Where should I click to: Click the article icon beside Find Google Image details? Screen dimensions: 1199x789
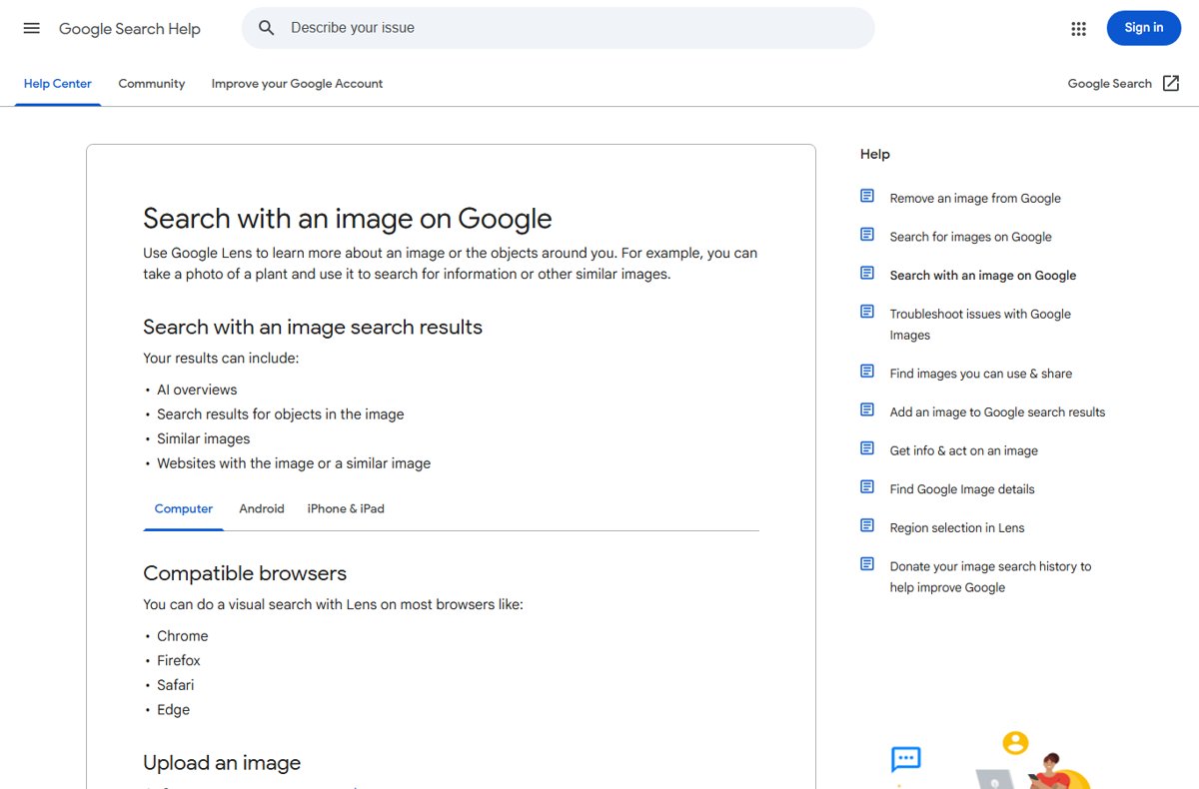867,487
